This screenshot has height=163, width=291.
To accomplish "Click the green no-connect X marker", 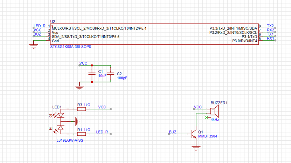I will point(207,118).
